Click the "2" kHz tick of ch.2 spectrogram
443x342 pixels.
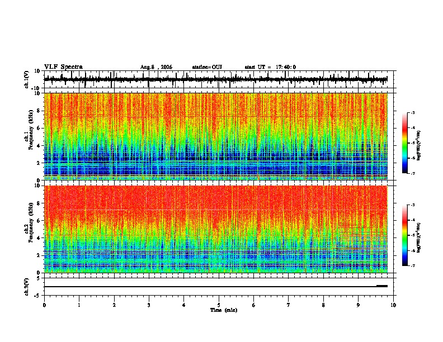tap(39, 255)
